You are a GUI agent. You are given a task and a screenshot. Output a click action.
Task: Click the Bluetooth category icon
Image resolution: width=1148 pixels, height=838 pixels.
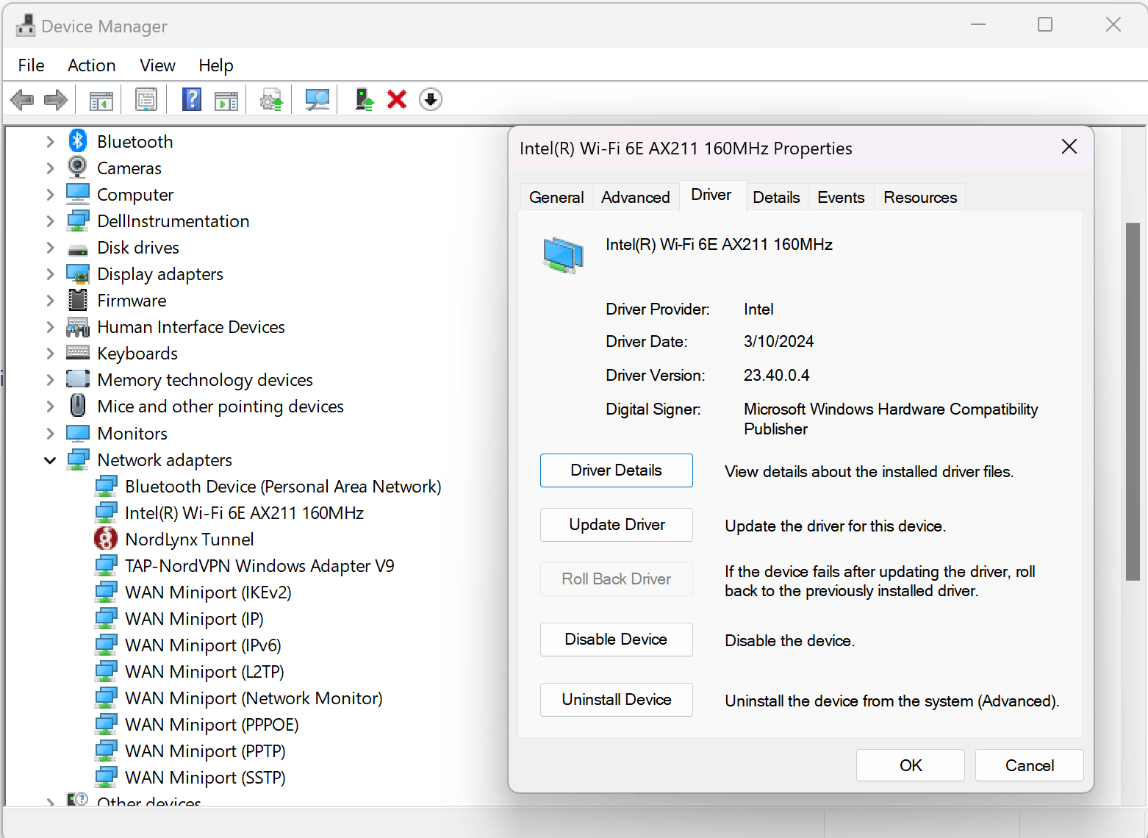point(78,141)
